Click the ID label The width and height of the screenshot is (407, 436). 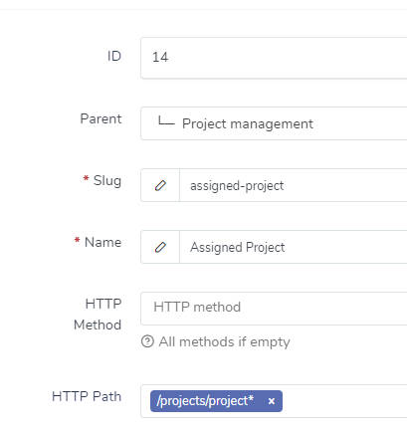click(114, 56)
